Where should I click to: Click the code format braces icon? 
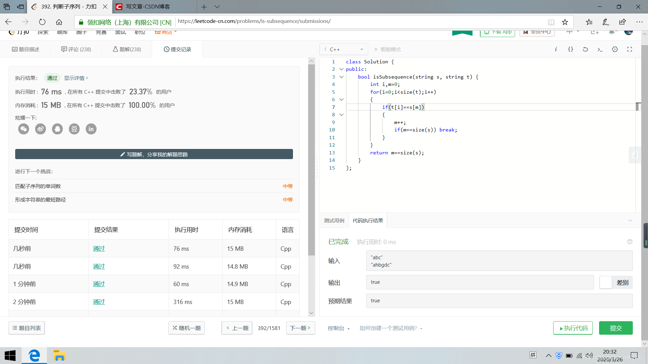coord(570,49)
